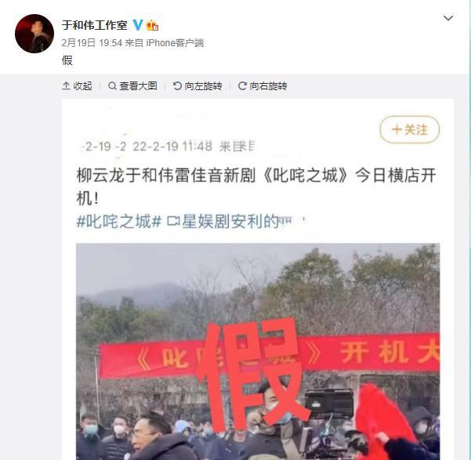Open 查看大图 to view large image
The width and height of the screenshot is (471, 460).
click(132, 86)
